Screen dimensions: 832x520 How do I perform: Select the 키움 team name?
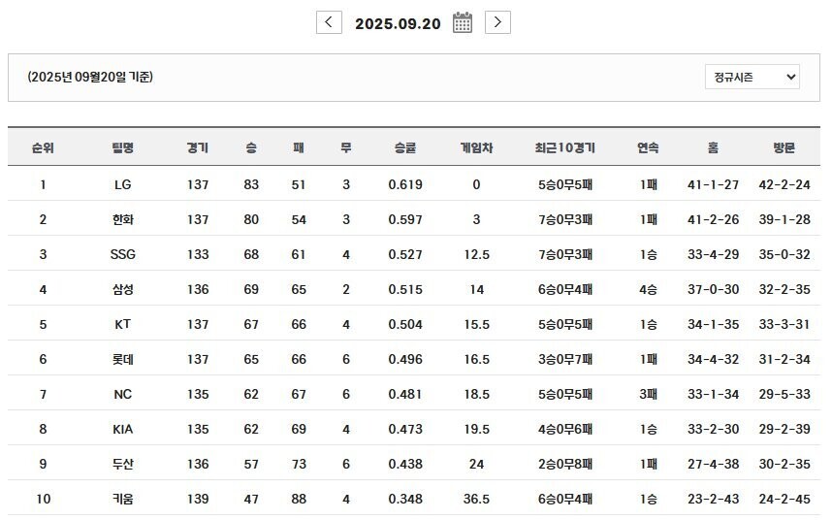[122, 499]
